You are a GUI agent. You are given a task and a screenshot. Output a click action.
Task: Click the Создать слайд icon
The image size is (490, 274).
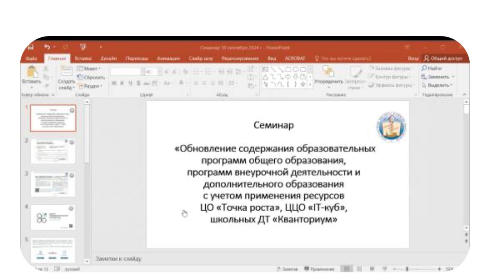point(66,71)
